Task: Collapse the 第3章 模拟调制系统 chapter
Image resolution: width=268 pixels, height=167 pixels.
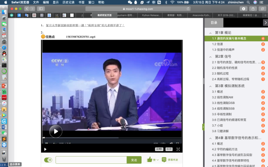Action: tap(210, 86)
